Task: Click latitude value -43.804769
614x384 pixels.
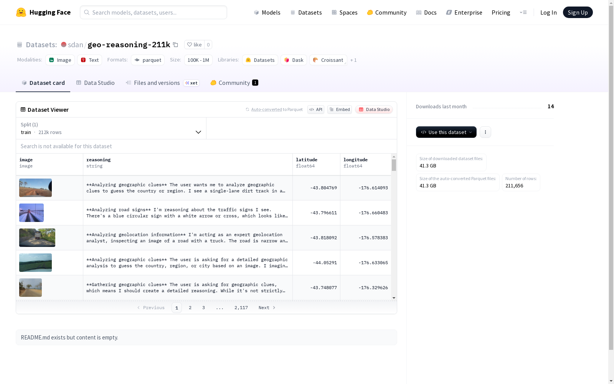Action: click(324, 188)
